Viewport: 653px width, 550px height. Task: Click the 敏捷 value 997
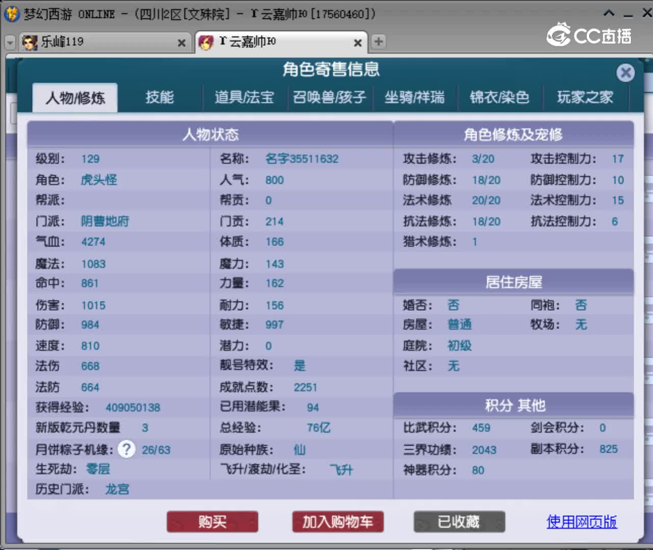[274, 324]
